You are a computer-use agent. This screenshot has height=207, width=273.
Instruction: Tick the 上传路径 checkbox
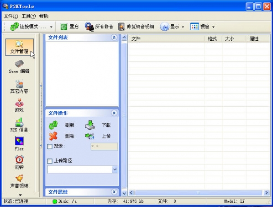point(50,161)
